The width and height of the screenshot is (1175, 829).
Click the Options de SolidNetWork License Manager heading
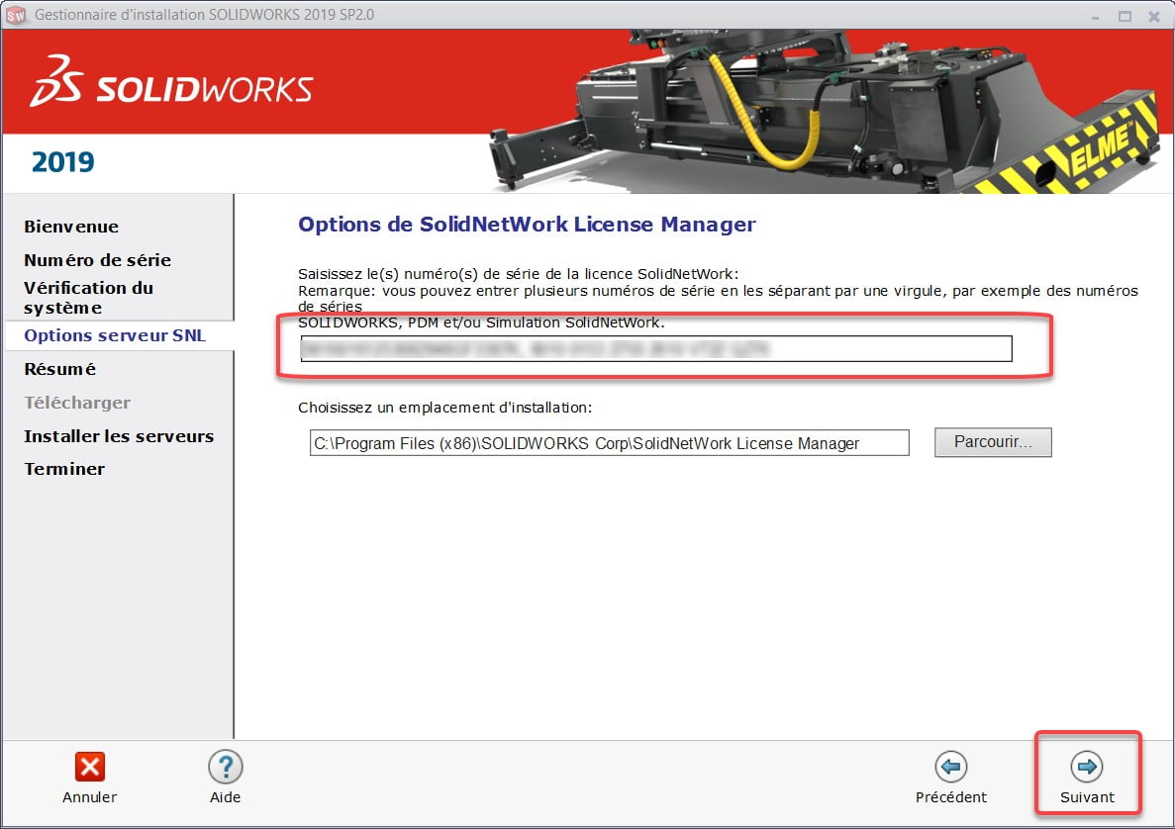tap(527, 225)
